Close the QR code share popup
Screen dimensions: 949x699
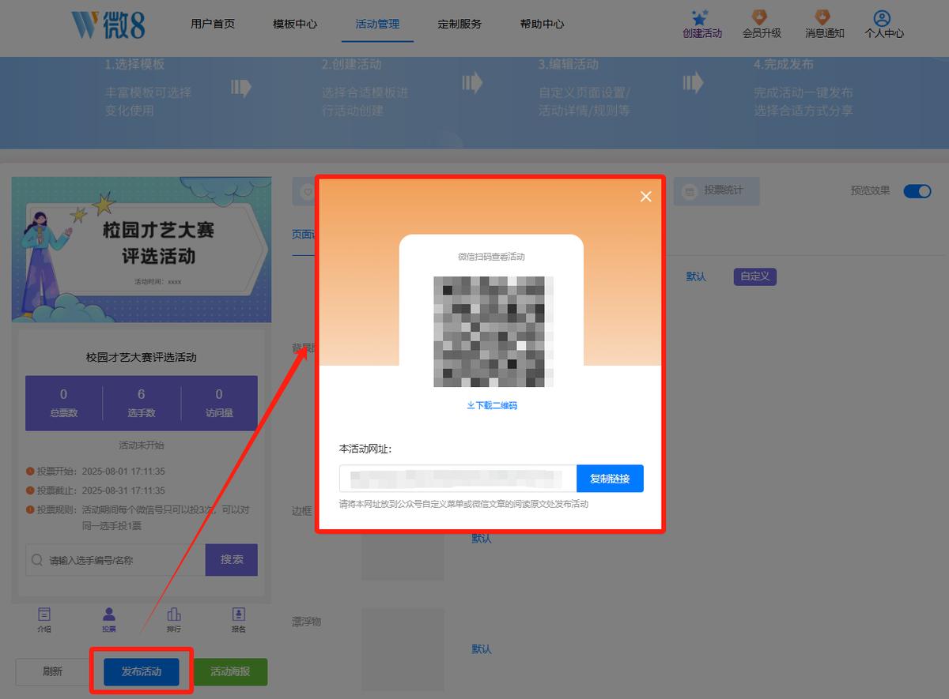646,197
